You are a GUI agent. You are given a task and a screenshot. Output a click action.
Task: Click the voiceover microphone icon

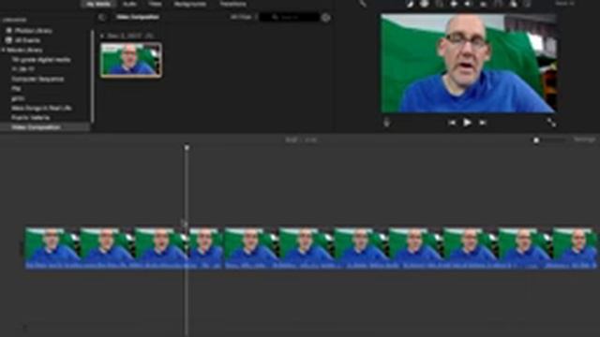(386, 123)
